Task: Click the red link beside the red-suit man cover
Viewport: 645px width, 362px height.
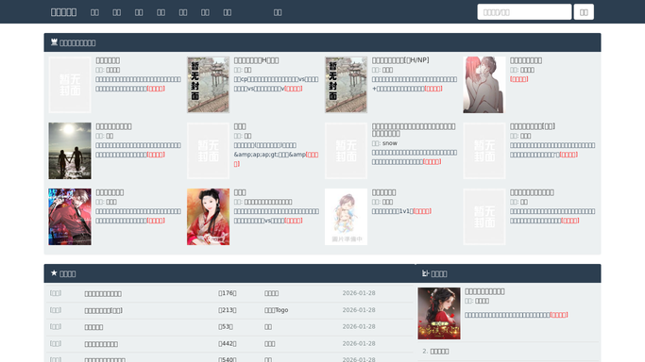Action: click(156, 221)
